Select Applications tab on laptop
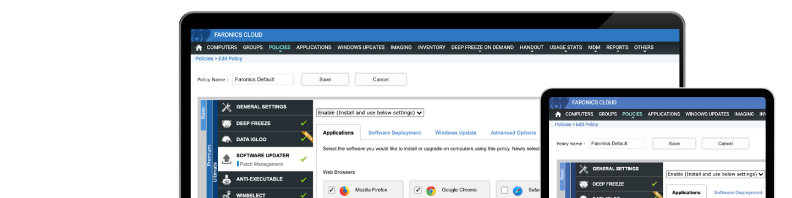The image size is (792, 198). point(338,133)
